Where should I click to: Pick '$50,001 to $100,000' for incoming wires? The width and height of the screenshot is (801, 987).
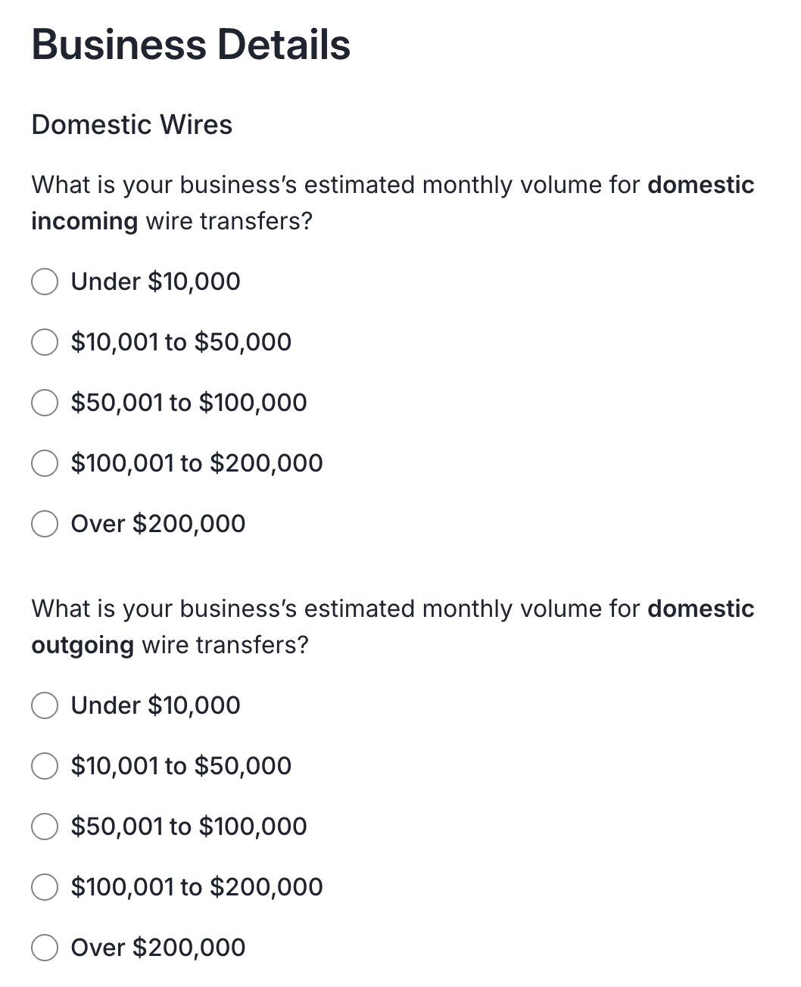45,403
